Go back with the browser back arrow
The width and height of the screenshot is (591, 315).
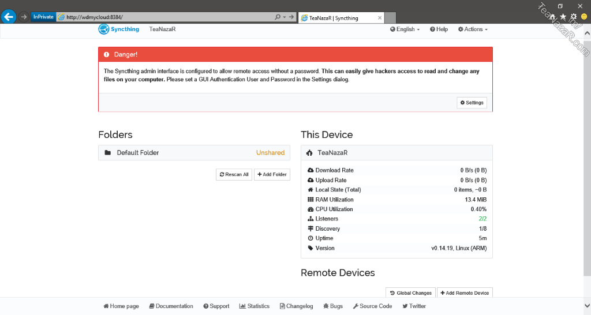click(x=8, y=17)
